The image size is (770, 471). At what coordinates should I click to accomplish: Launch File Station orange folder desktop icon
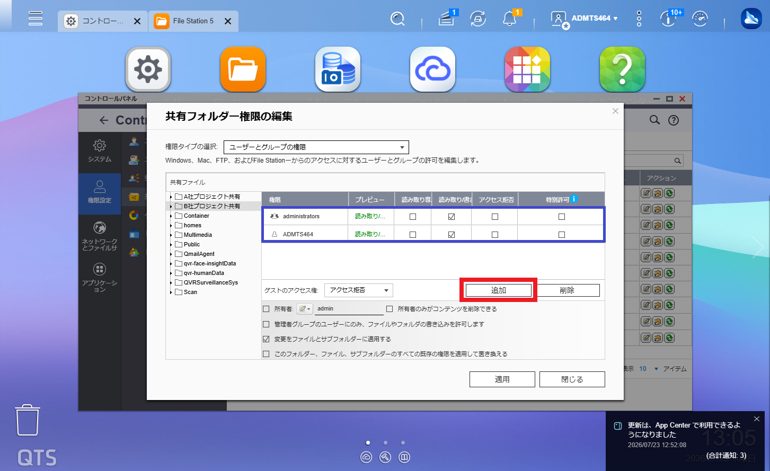[x=243, y=69]
